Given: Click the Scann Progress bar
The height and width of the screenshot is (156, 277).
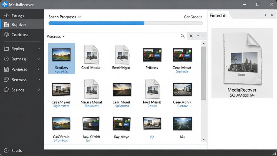Looking at the screenshot, I should click(126, 23).
